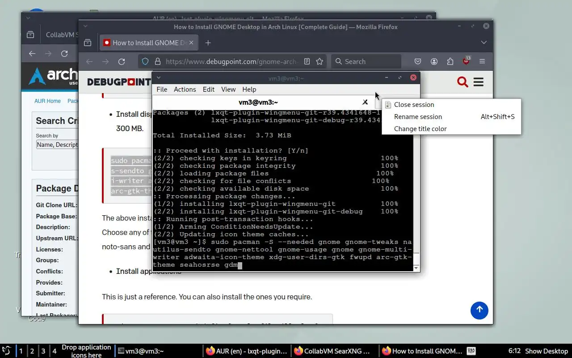The height and width of the screenshot is (358, 572).
Task: Open the Extensions puzzle icon
Action: (450, 61)
